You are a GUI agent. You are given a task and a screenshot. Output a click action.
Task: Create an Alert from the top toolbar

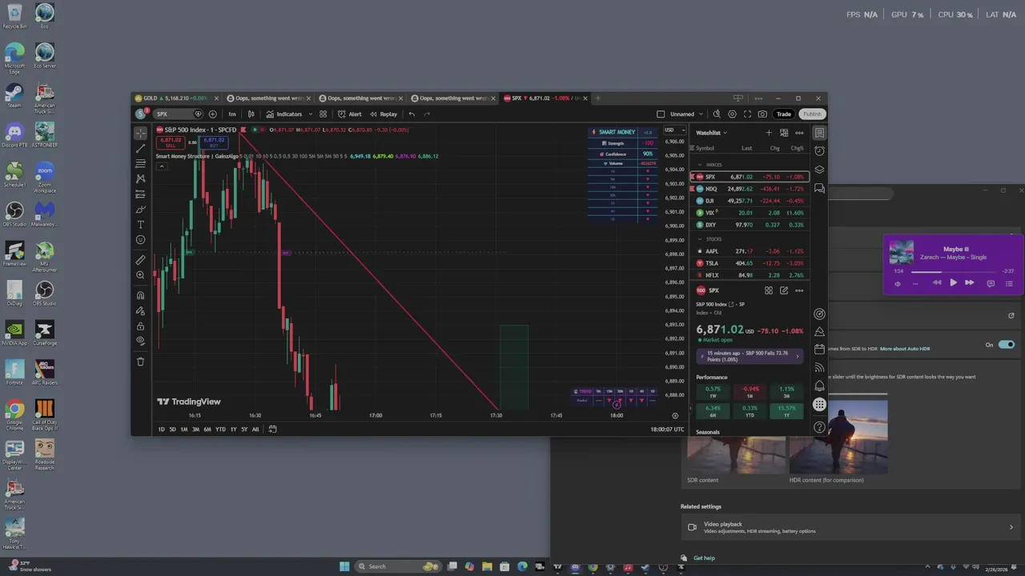point(350,114)
